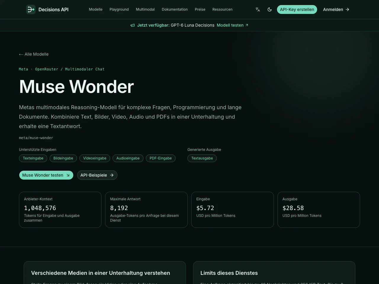The width and height of the screenshot is (379, 284).
Task: Click the Unterstützte Eingaben label
Action: pos(38,150)
